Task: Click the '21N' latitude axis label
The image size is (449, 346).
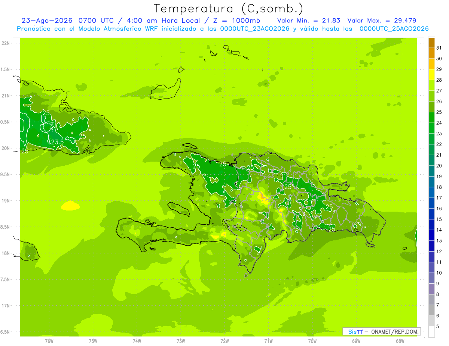Action: pos(6,96)
